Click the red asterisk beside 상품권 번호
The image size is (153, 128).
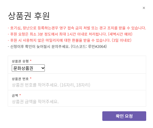click(31, 78)
